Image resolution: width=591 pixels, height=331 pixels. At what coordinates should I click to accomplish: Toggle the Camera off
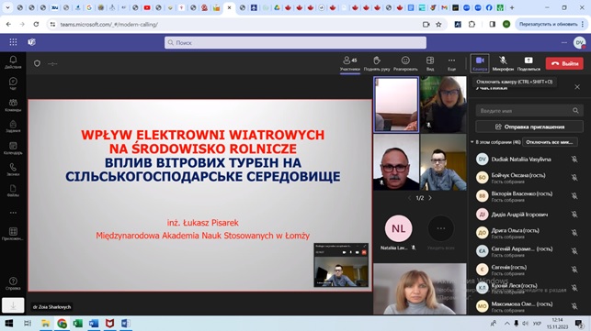[480, 63]
